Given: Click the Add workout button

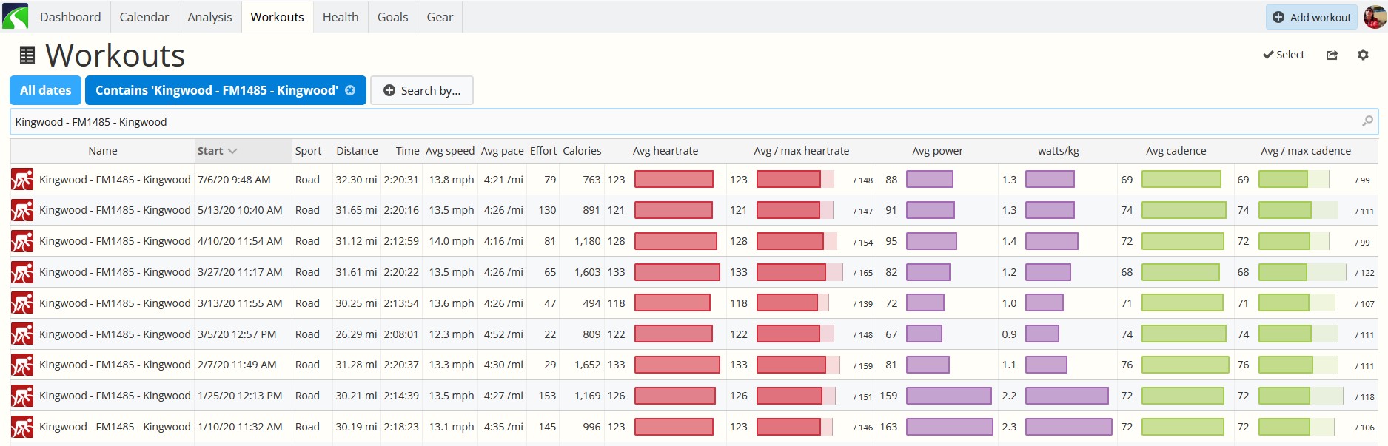Looking at the screenshot, I should [1312, 17].
